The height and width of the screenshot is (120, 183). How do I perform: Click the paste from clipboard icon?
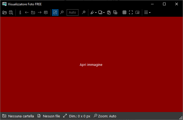[109, 12]
